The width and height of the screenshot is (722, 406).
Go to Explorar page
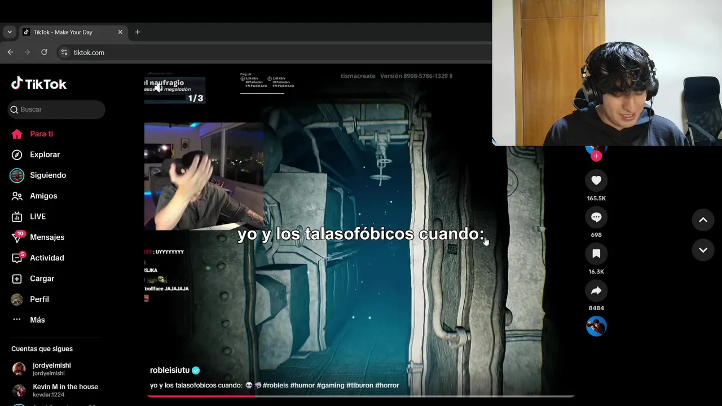pyautogui.click(x=45, y=155)
